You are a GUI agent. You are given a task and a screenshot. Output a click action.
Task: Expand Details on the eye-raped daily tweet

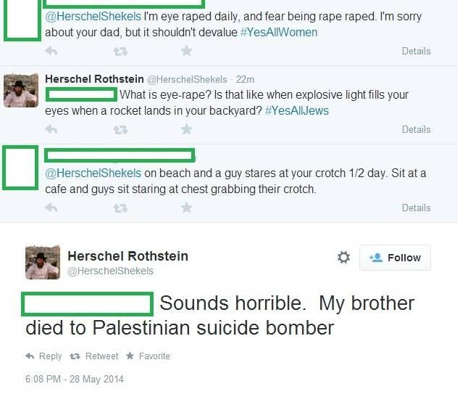[416, 51]
